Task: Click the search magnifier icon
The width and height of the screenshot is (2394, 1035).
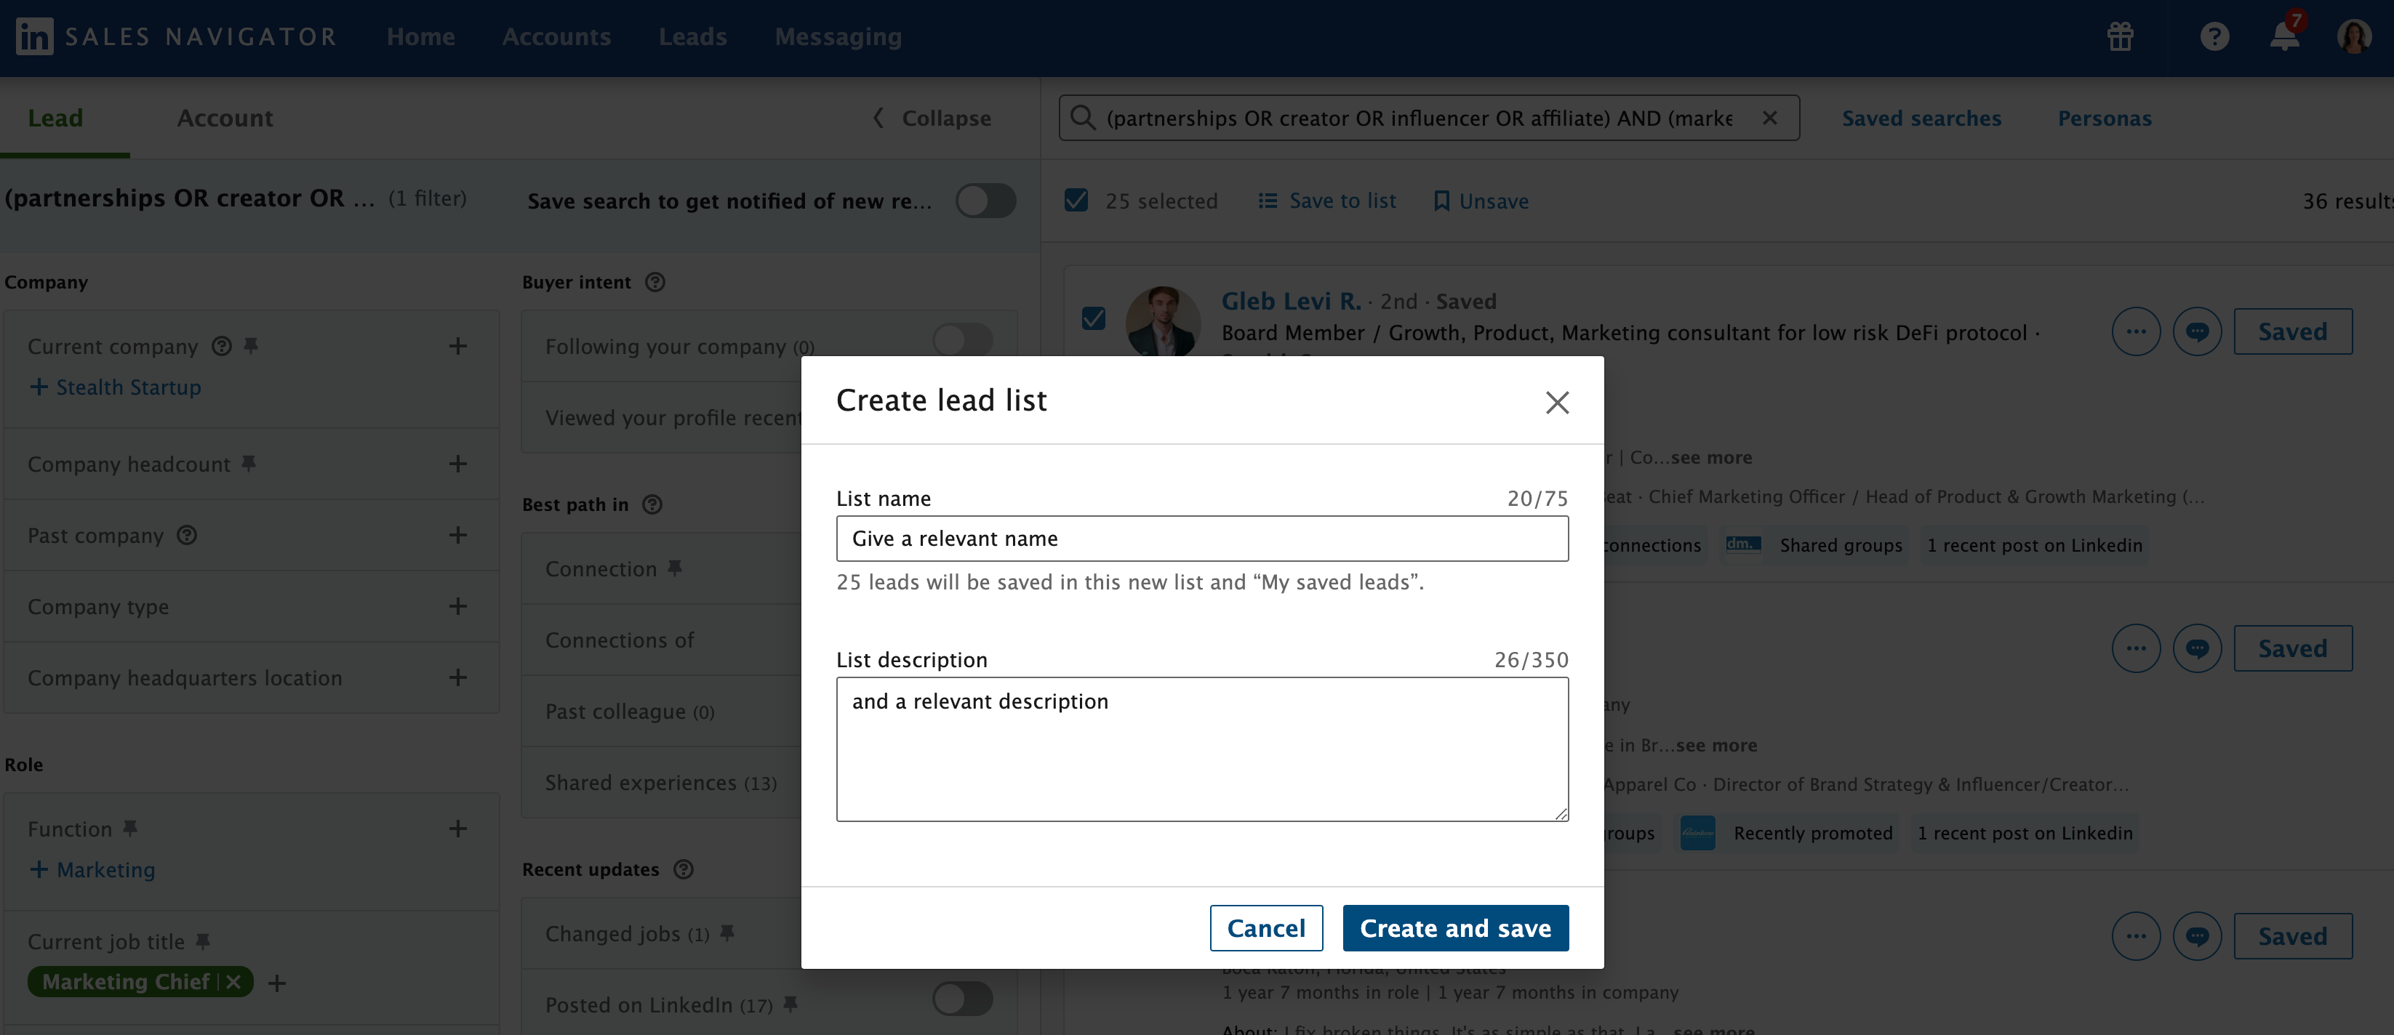Action: pyautogui.click(x=1082, y=118)
